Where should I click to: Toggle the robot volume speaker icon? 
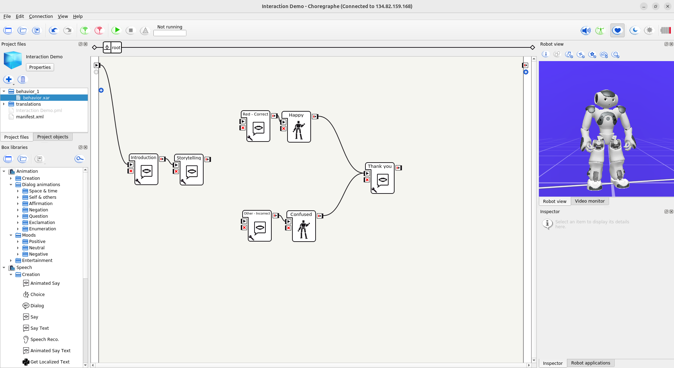pyautogui.click(x=586, y=31)
